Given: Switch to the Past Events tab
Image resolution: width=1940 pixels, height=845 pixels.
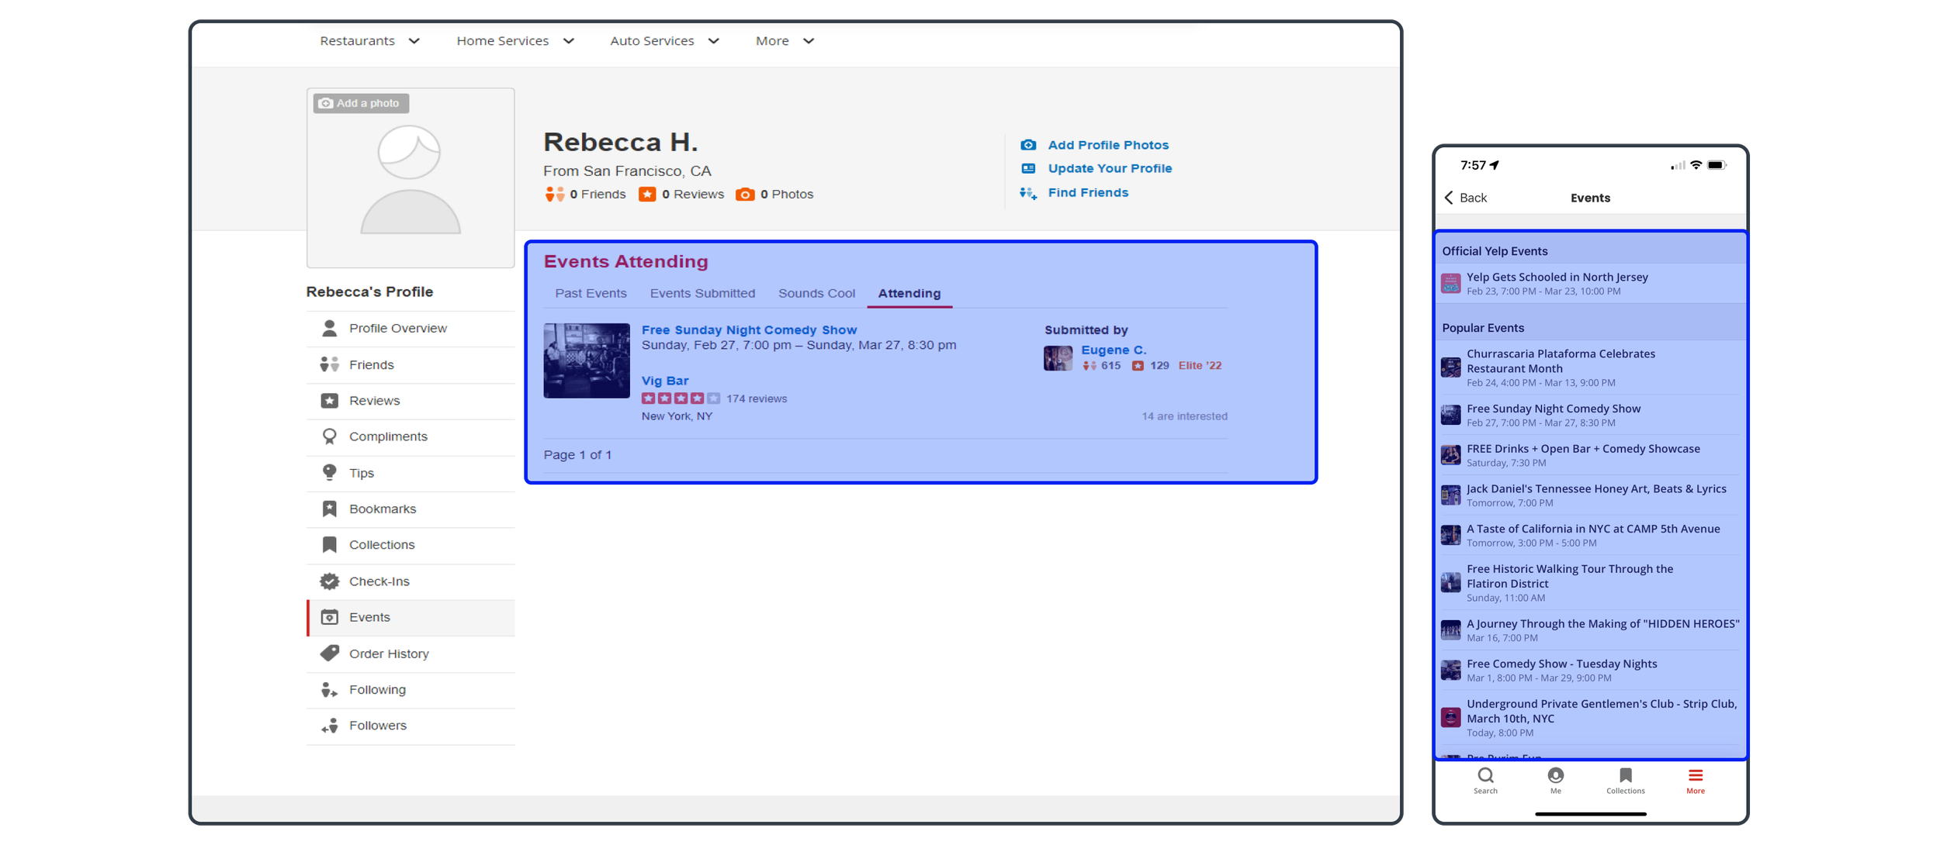Looking at the screenshot, I should click(591, 293).
